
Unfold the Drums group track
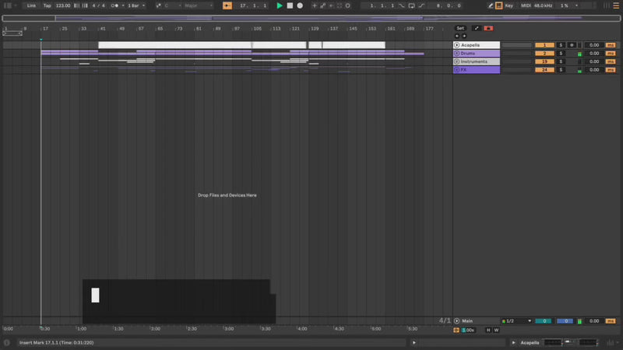[x=456, y=54]
